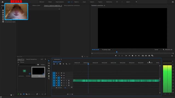The width and height of the screenshot is (175, 98).
Task: Expand the last folder in effects tree
Action: (x=1, y=22)
